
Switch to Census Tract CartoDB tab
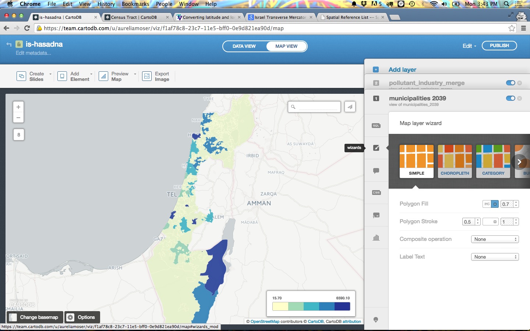click(x=134, y=17)
